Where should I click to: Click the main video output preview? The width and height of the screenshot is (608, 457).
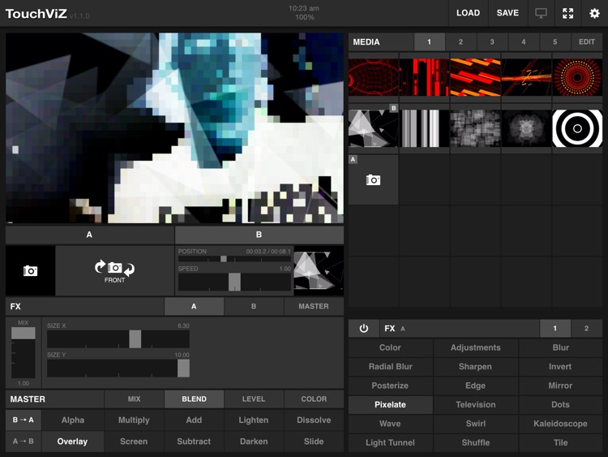point(174,127)
